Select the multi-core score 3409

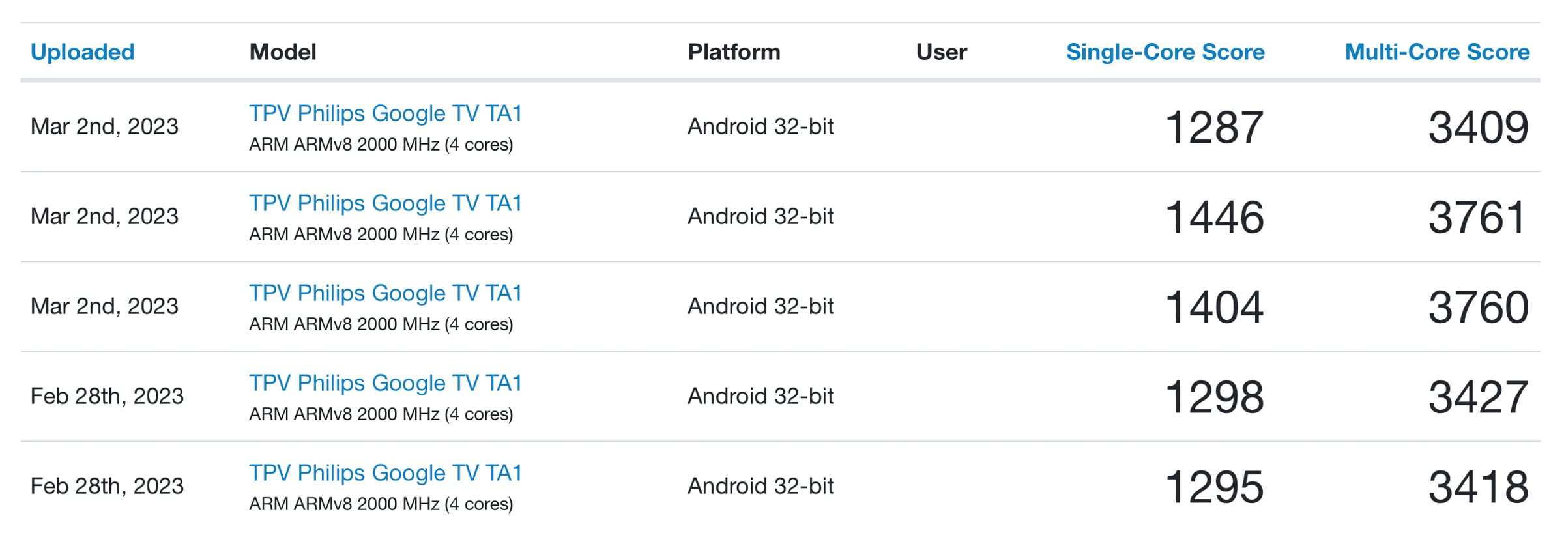1478,127
